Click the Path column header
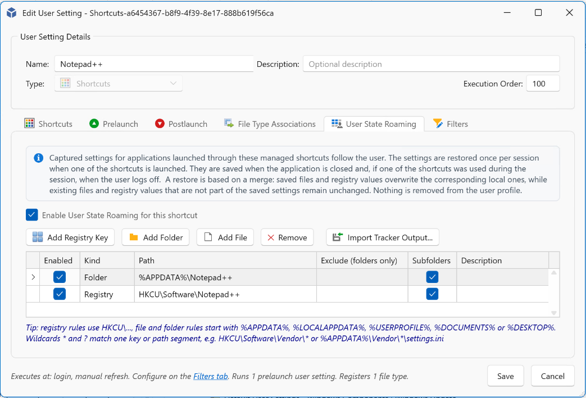The width and height of the screenshot is (586, 398). (225, 260)
